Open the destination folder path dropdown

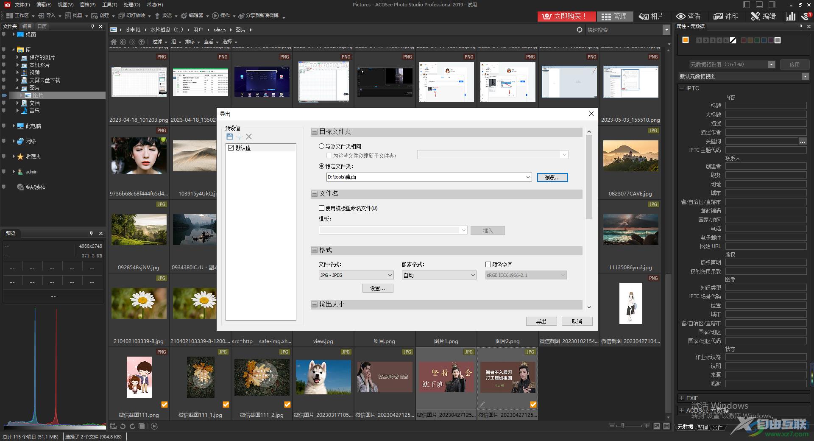[x=528, y=177]
